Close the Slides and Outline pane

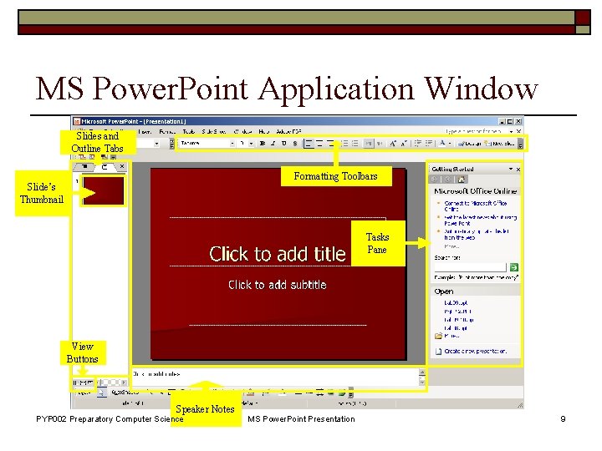[122, 166]
